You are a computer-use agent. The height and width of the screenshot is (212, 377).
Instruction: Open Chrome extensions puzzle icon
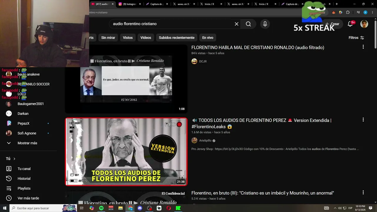[x=348, y=12]
